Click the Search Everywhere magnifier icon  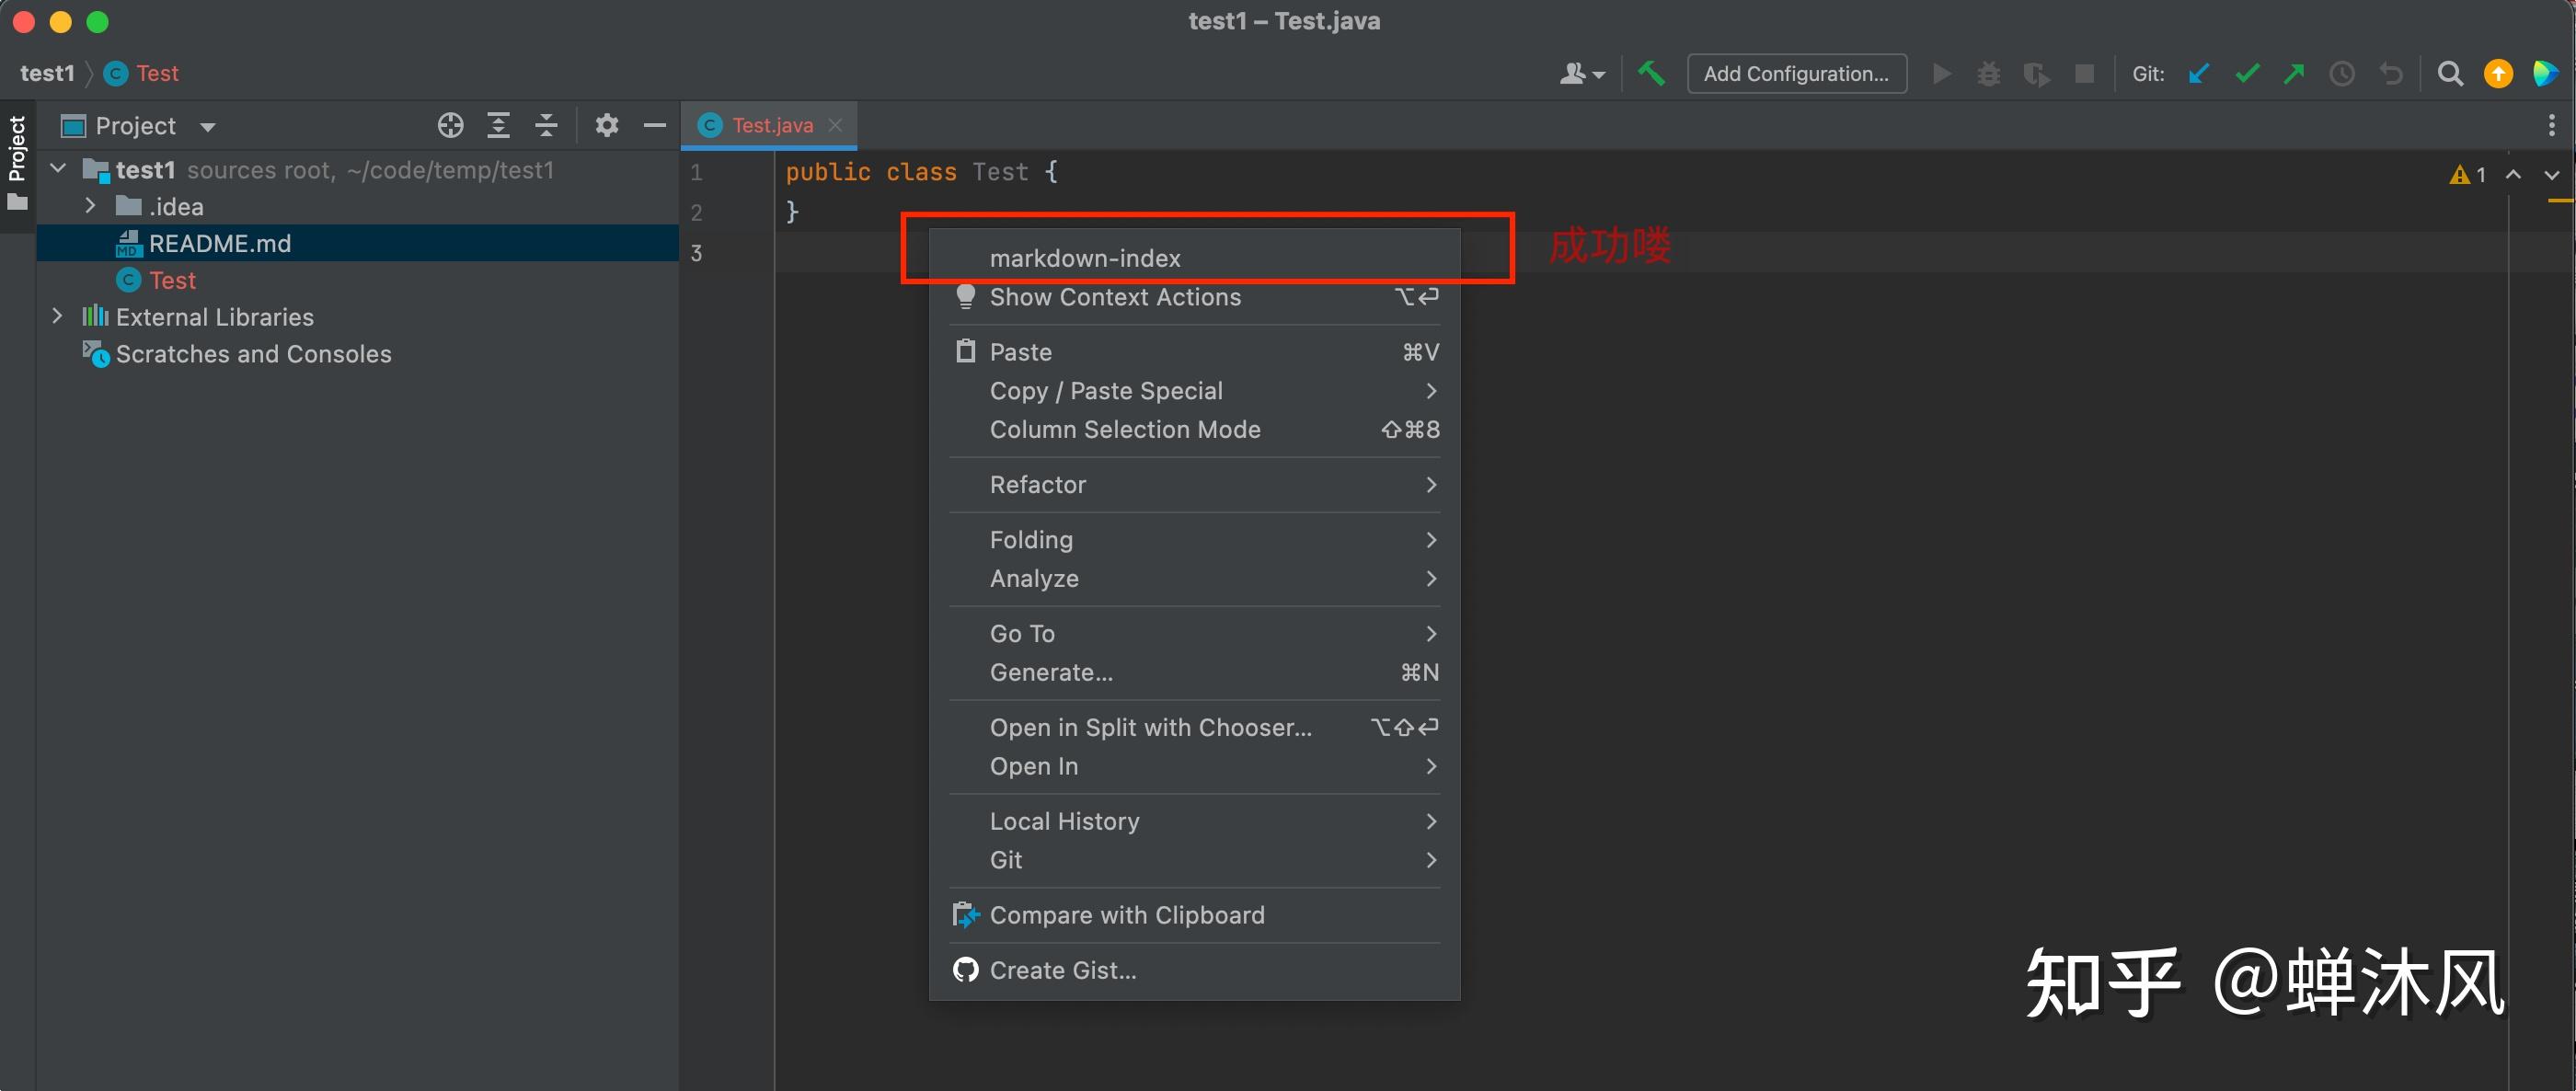point(2450,74)
